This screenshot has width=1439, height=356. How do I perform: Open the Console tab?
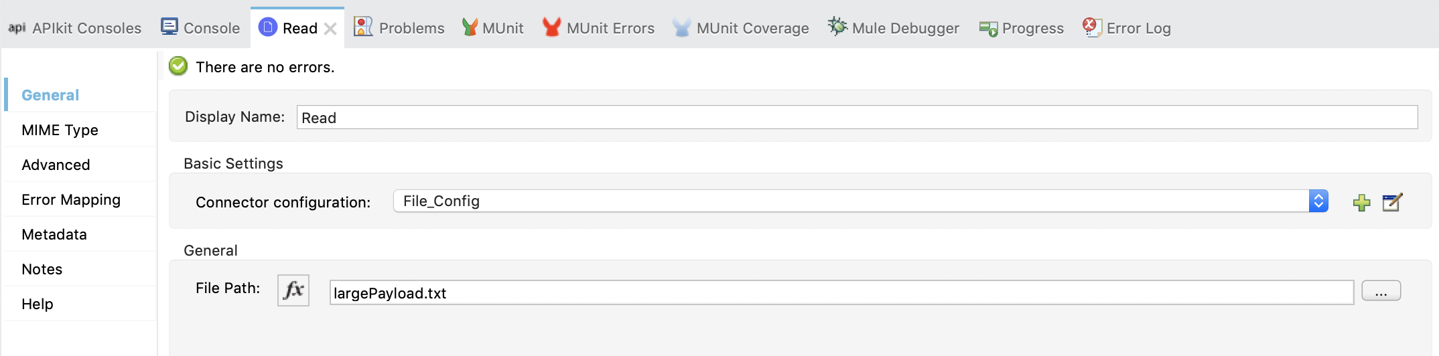tap(200, 28)
